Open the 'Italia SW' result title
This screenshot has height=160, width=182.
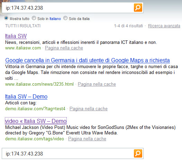[x=16, y=36]
